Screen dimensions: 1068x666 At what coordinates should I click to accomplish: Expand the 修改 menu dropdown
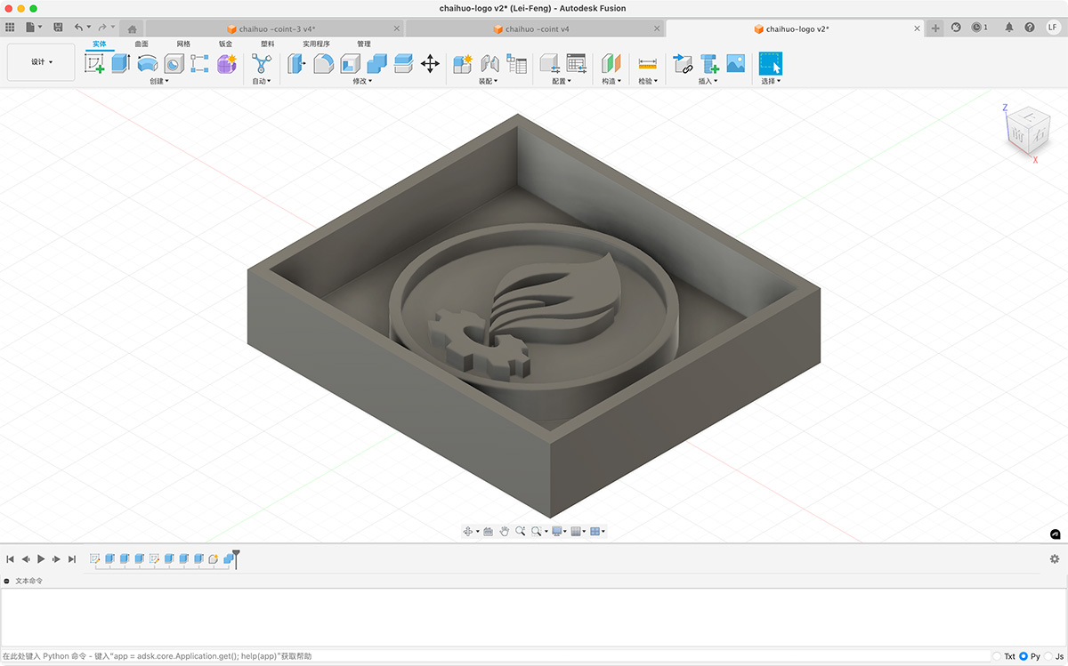coord(362,81)
